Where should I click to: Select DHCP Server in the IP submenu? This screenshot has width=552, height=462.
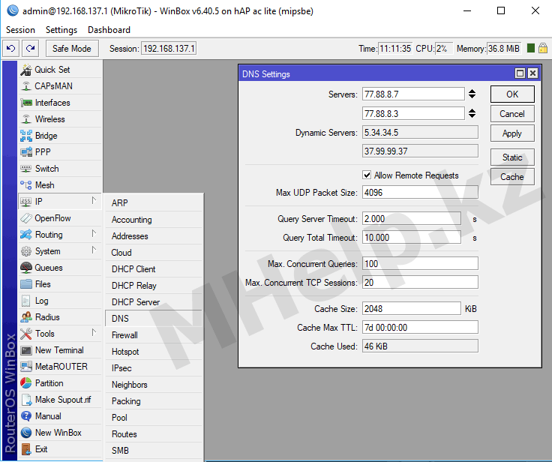pyautogui.click(x=154, y=301)
